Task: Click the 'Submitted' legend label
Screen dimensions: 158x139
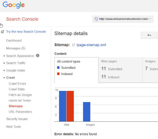Action: (68, 68)
